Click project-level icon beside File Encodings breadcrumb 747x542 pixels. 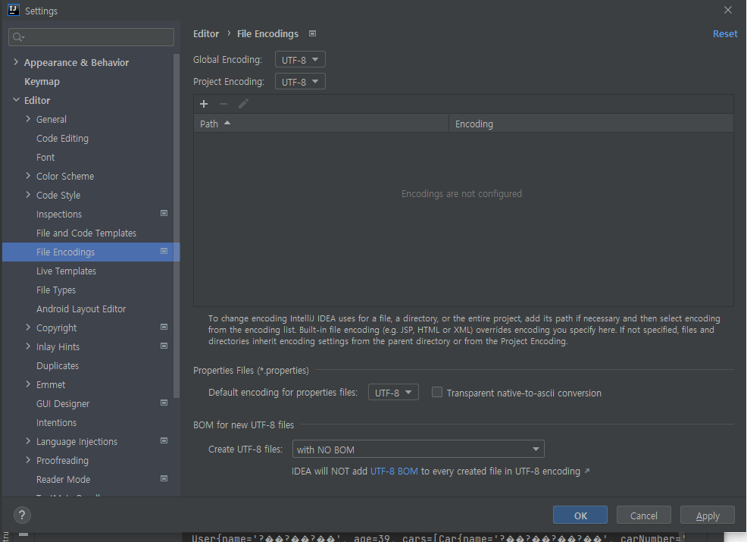pyautogui.click(x=313, y=33)
